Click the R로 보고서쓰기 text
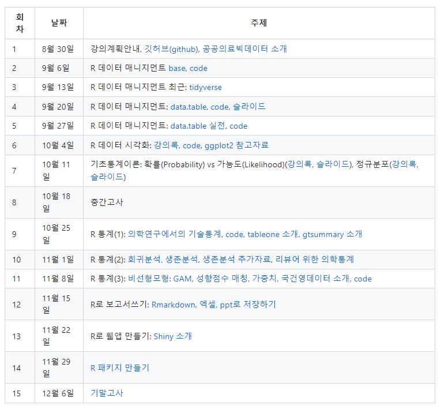 pos(119,305)
